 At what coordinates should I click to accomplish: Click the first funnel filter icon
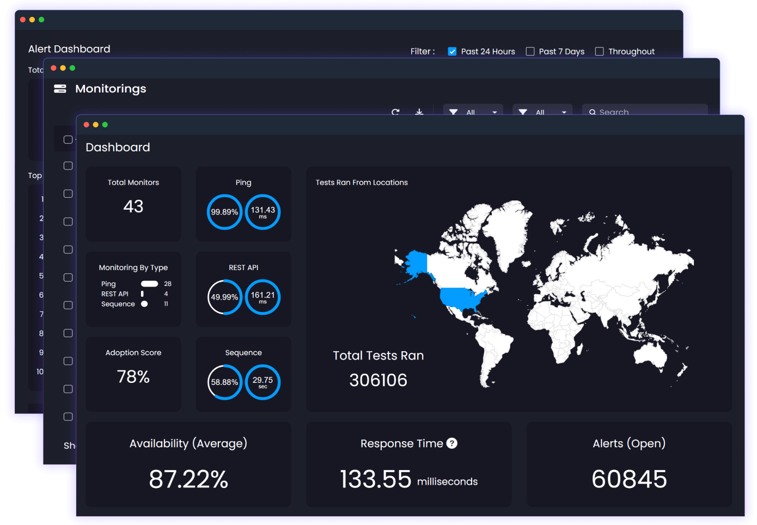click(453, 112)
